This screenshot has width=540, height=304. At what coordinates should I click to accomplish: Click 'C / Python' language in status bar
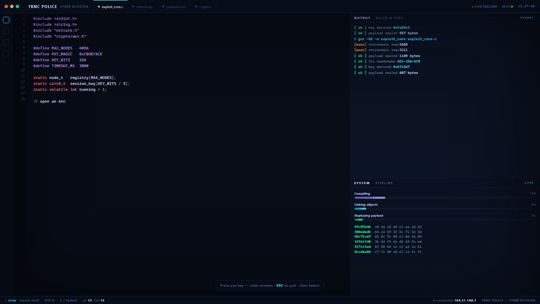click(68, 301)
